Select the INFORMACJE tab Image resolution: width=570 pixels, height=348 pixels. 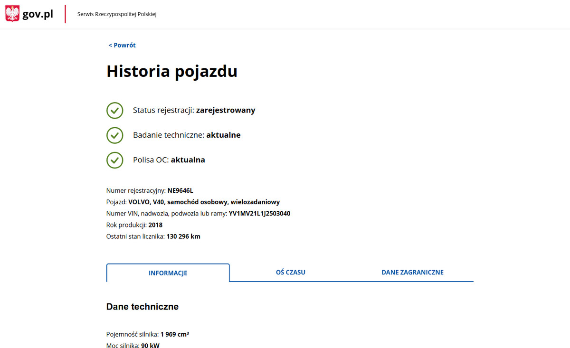point(168,273)
